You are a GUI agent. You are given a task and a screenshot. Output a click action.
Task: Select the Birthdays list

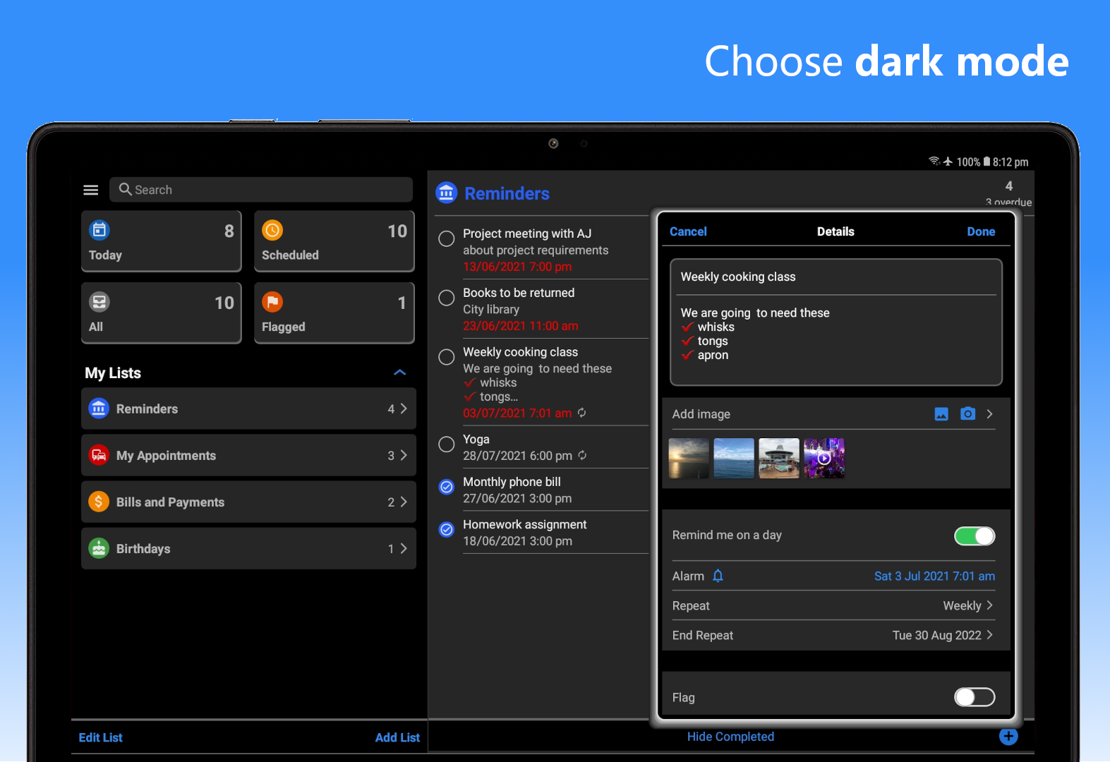click(248, 548)
